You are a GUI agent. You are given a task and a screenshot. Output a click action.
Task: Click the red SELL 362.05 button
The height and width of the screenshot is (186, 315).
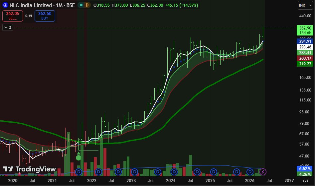tap(13, 16)
